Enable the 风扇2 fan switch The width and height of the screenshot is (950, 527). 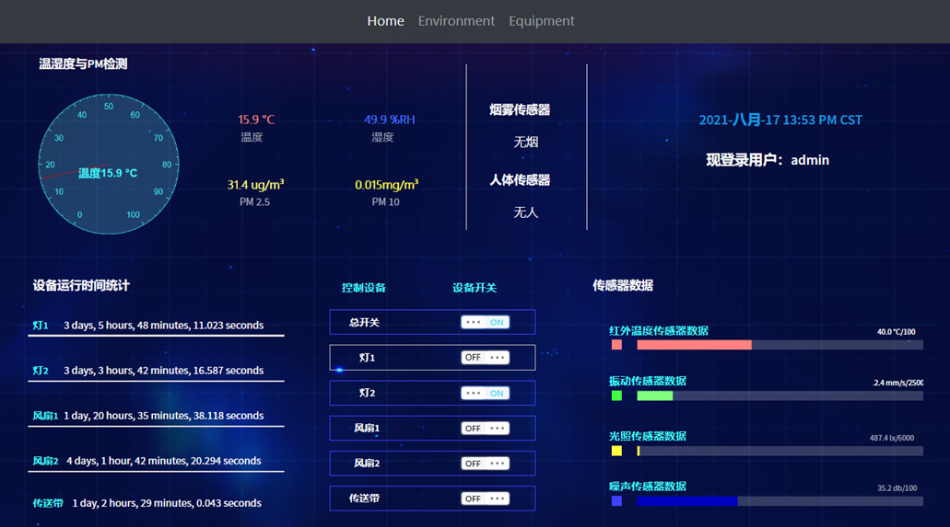click(x=485, y=464)
